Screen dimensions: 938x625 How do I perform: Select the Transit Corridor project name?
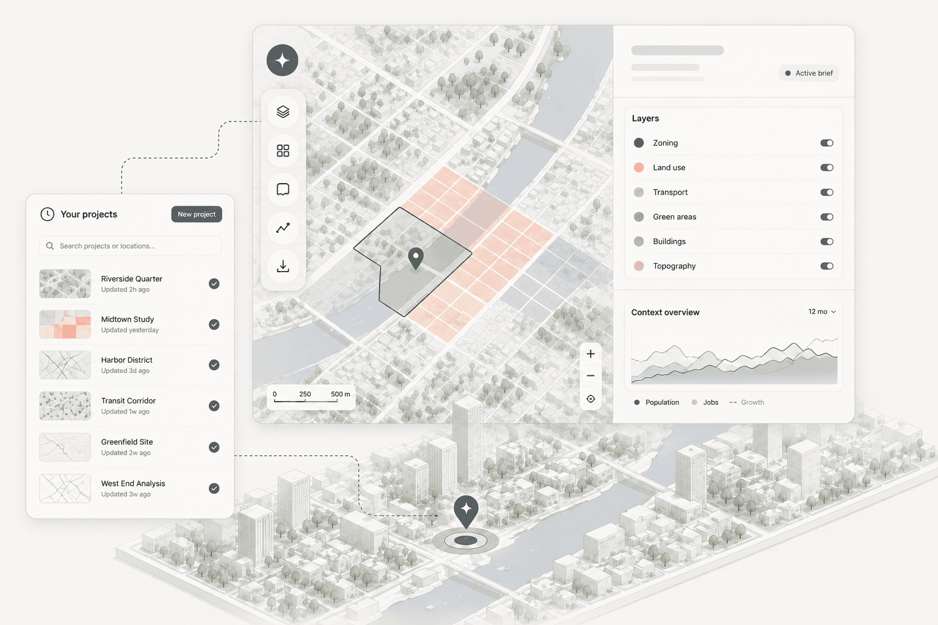pos(128,401)
